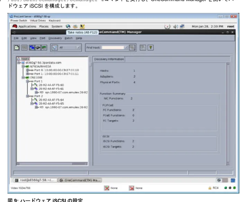Click the network monitors icon in panel

pos(182,26)
